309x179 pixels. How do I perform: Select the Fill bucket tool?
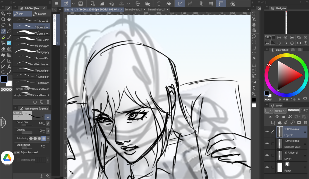click(x=3, y=55)
